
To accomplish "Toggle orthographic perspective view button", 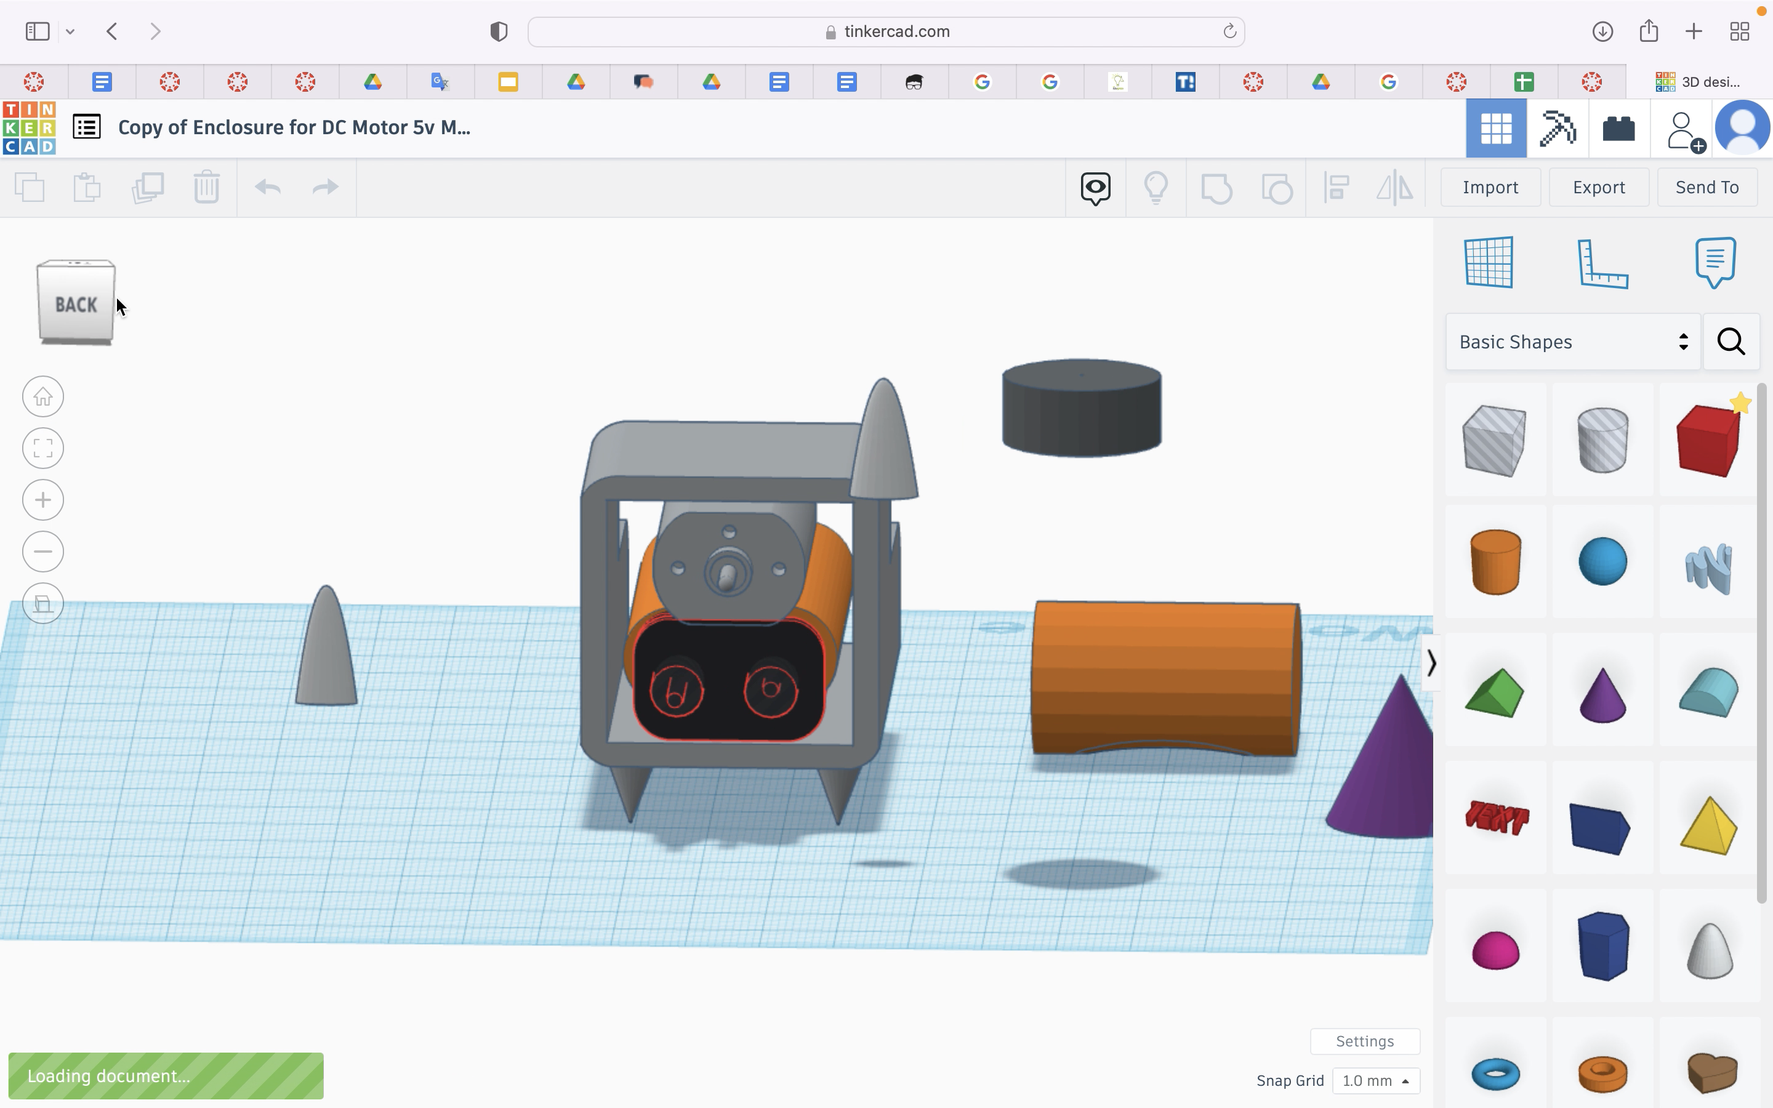I will pos(43,604).
